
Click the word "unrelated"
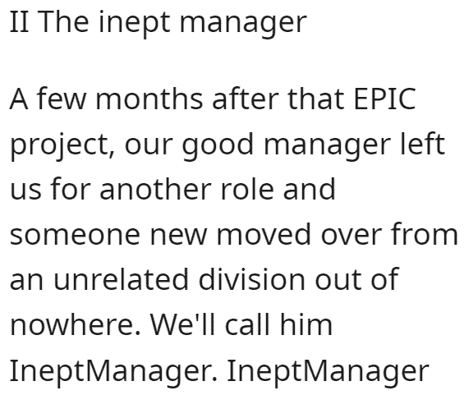pos(121,279)
